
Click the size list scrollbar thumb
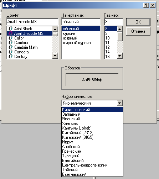pyautogui.click(x=120, y=37)
